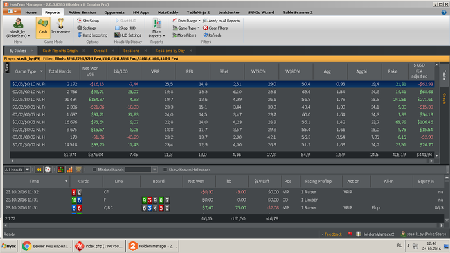Open HUD Settings
The height and width of the screenshot is (253, 450).
tap(128, 35)
